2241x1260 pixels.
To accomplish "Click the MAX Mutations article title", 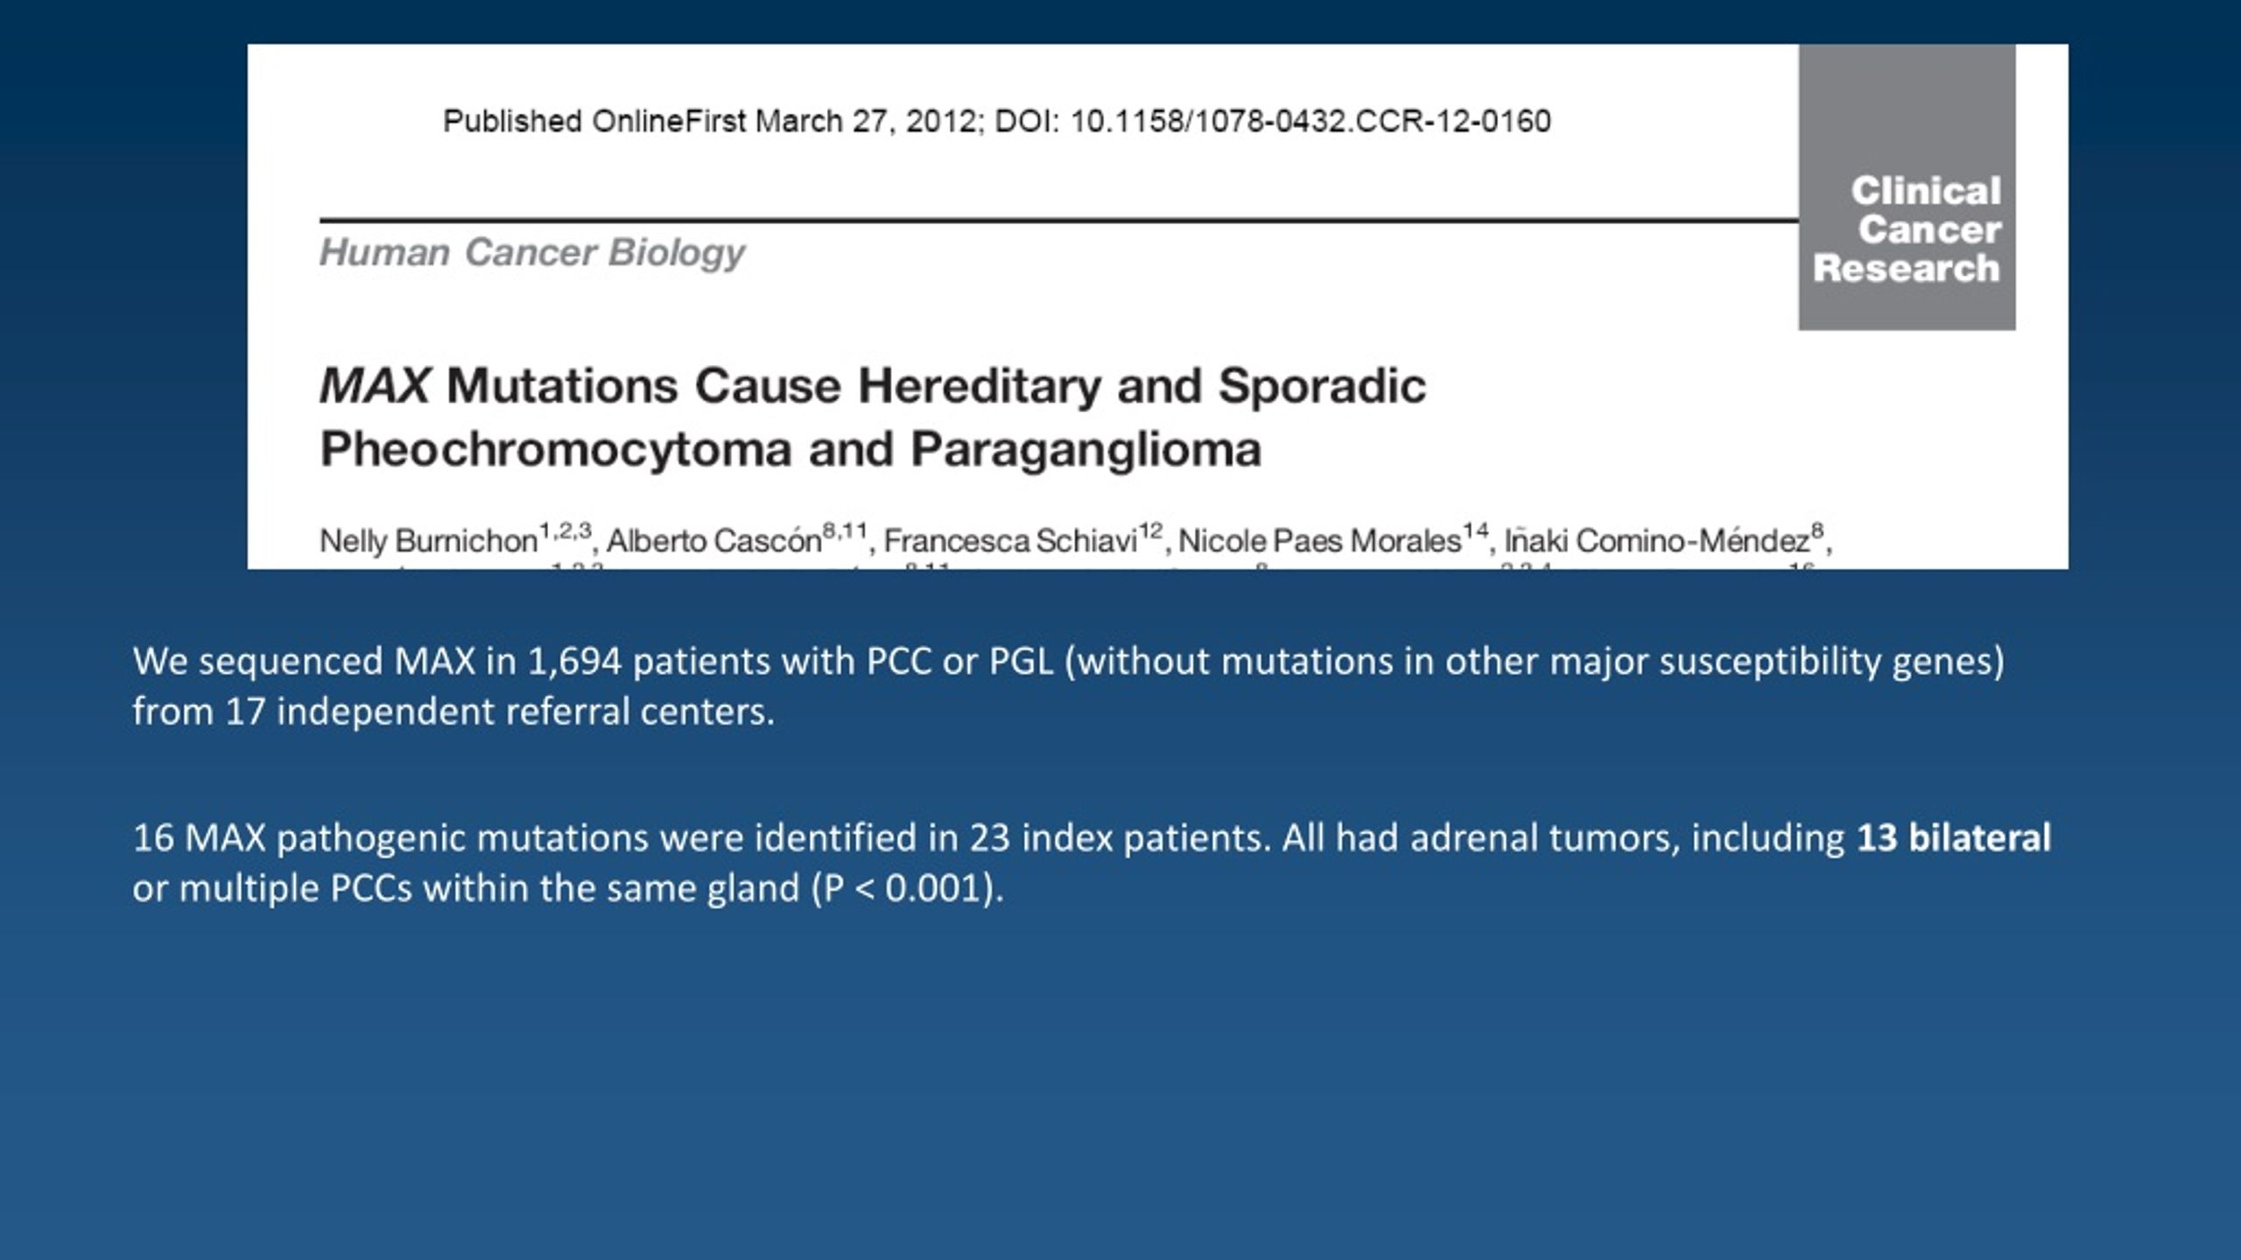I will [873, 417].
